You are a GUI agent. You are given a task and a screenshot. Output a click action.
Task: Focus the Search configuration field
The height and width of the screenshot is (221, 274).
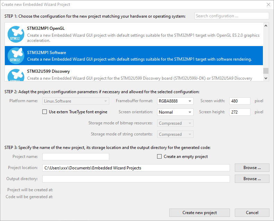pos(231,16)
